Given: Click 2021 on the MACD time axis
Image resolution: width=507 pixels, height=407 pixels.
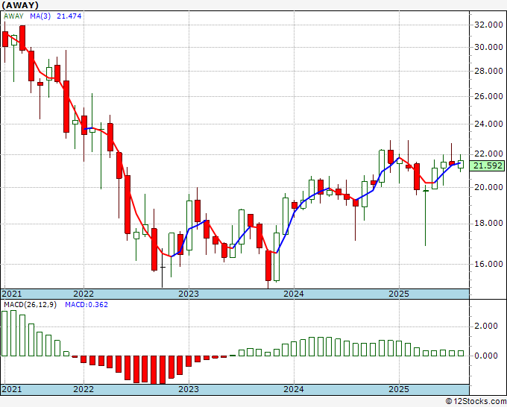Looking at the screenshot, I should 12,389.
